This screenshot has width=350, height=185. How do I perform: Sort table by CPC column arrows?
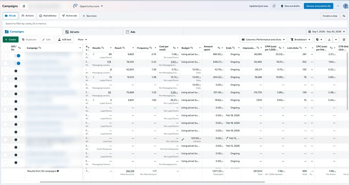(331, 48)
